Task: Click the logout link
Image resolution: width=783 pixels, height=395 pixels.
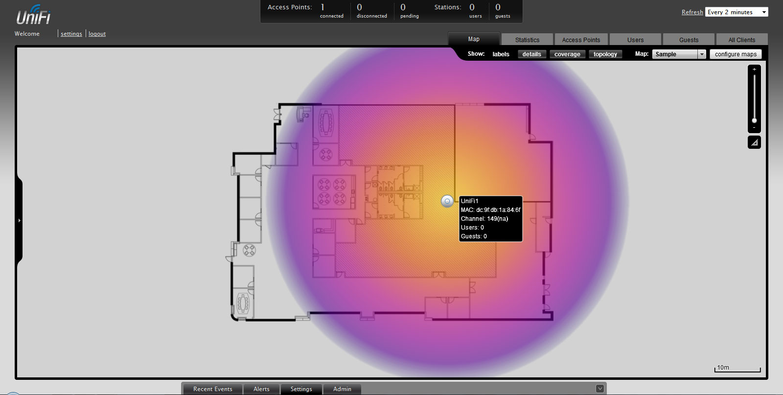Action: 97,34
